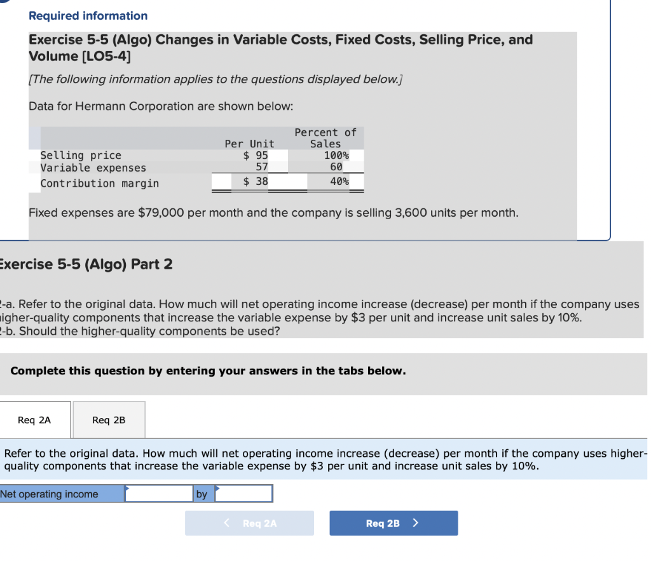Click the Net operating income answer field
Image resolution: width=651 pixels, height=561 pixels.
click(160, 494)
